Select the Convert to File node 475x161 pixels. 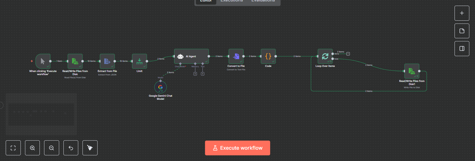pyautogui.click(x=236, y=56)
